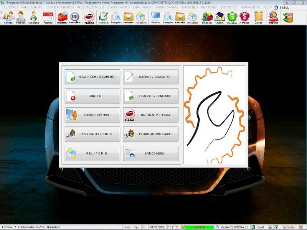Viewport: 307px width, 230px height.
Task: Open the Cartas scroll icon
Action: coord(258,17)
